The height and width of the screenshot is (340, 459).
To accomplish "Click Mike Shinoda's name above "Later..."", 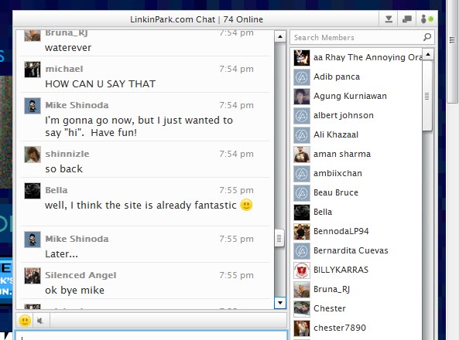I will click(x=77, y=239).
